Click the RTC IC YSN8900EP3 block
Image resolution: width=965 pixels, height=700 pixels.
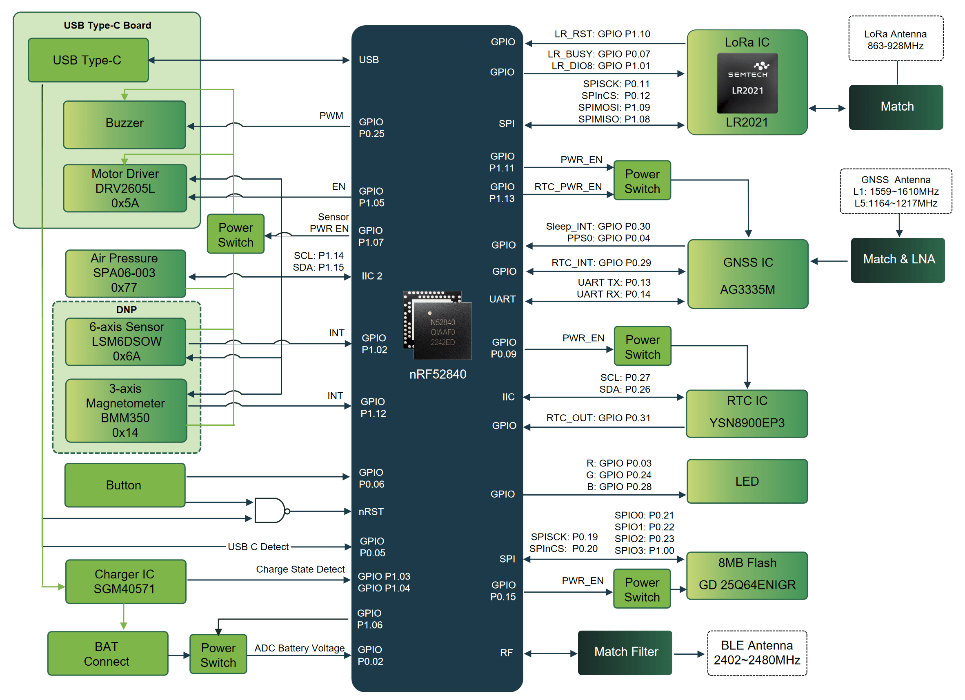(x=747, y=413)
